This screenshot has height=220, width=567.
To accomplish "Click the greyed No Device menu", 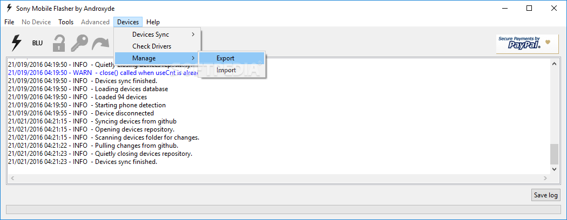I will pos(36,22).
